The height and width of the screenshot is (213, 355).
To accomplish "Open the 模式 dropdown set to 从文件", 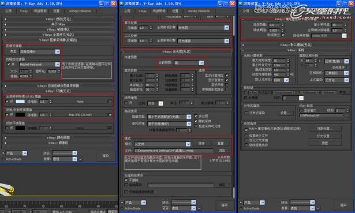I will tap(162, 144).
